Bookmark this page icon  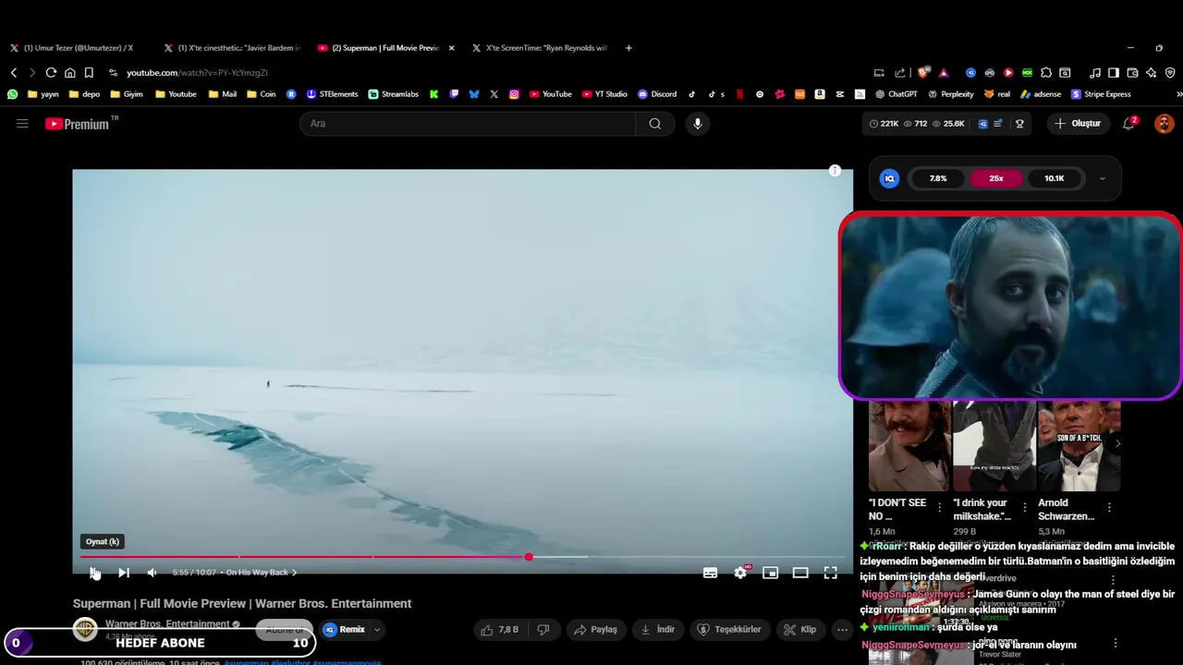(x=89, y=73)
